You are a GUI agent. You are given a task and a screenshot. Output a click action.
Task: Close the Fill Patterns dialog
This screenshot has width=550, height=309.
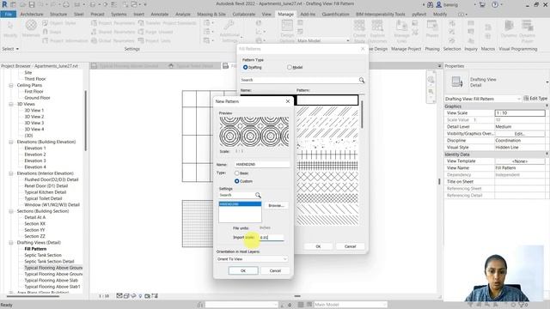(363, 49)
